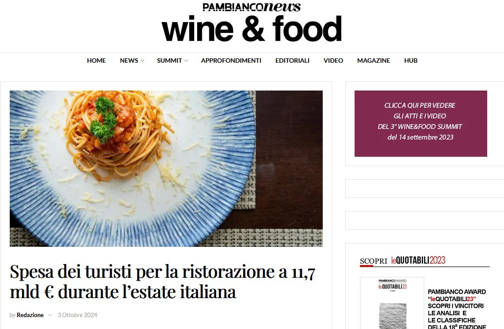Open the MAGAZINE menu item

click(374, 61)
